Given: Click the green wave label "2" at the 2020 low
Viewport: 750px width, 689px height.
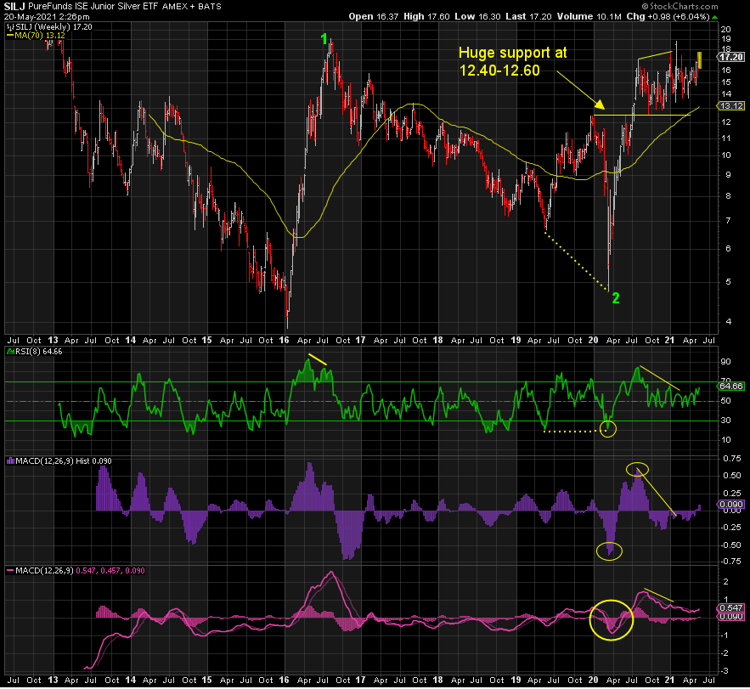Looking at the screenshot, I should tap(616, 298).
